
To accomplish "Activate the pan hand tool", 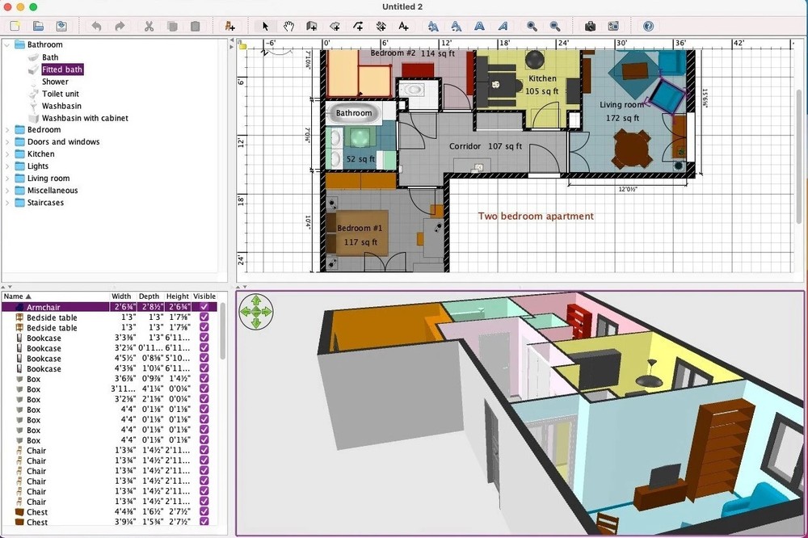I will (x=288, y=26).
